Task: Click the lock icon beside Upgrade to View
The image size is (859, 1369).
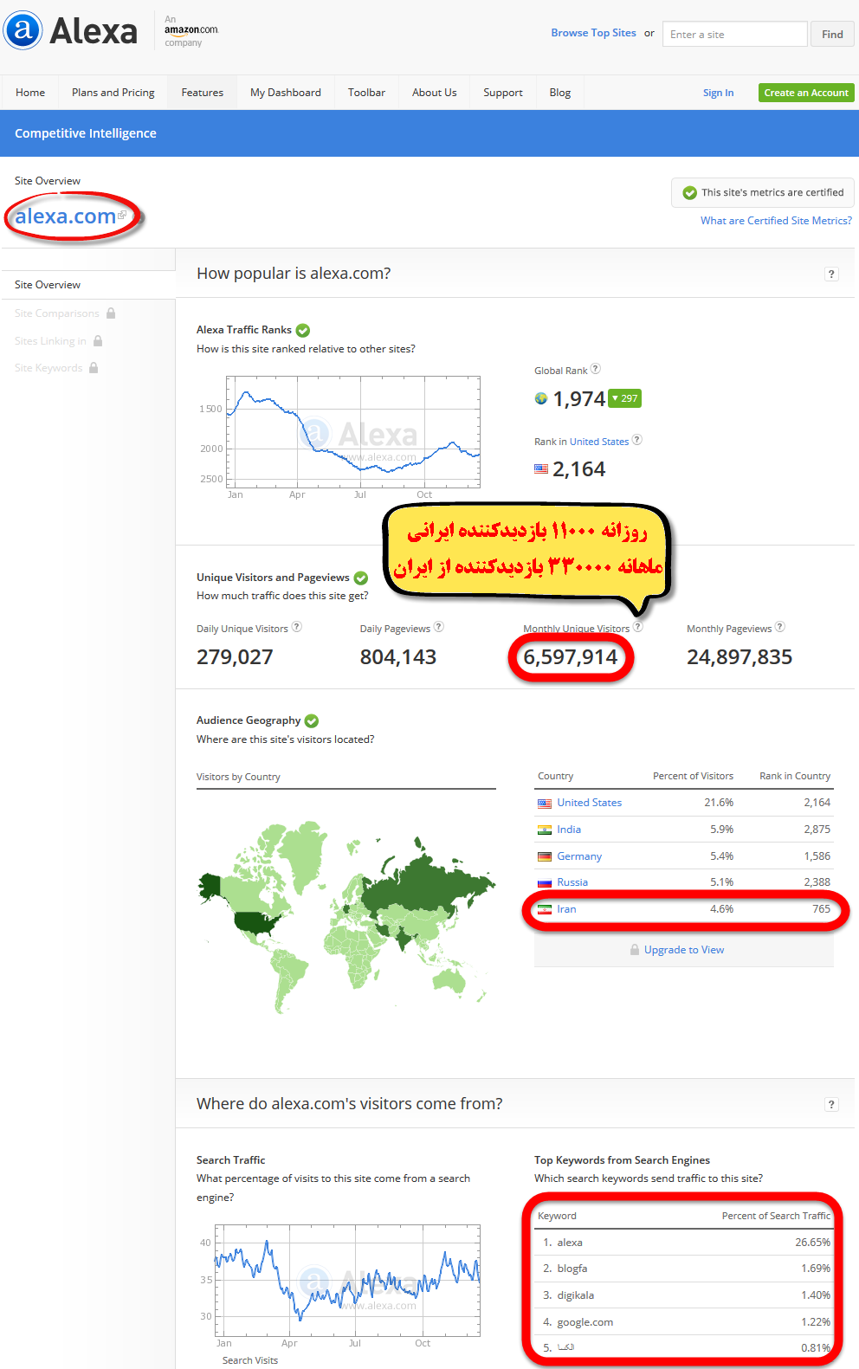Action: [635, 950]
